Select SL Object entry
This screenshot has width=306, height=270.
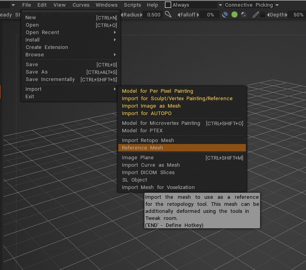(182, 180)
